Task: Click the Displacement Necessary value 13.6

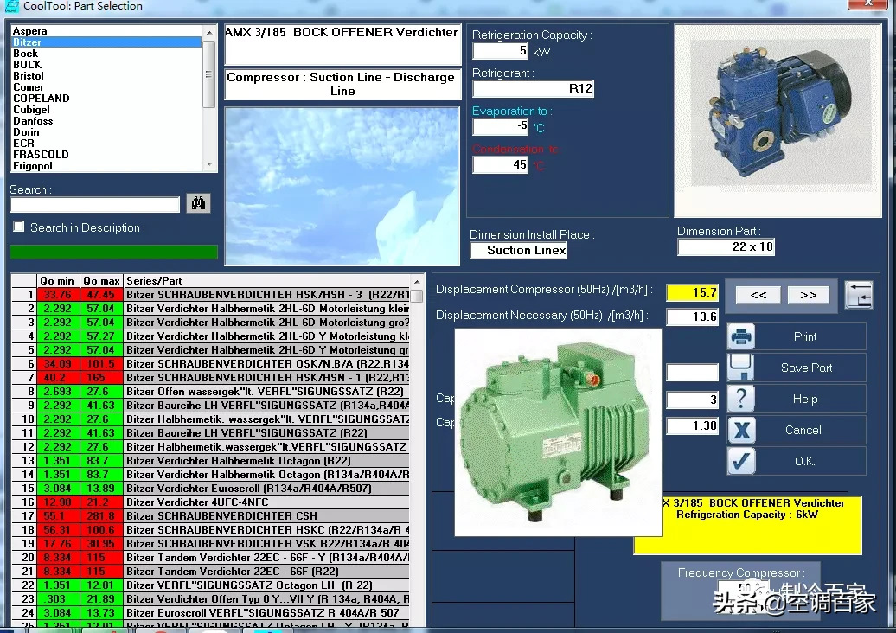Action: pos(693,316)
